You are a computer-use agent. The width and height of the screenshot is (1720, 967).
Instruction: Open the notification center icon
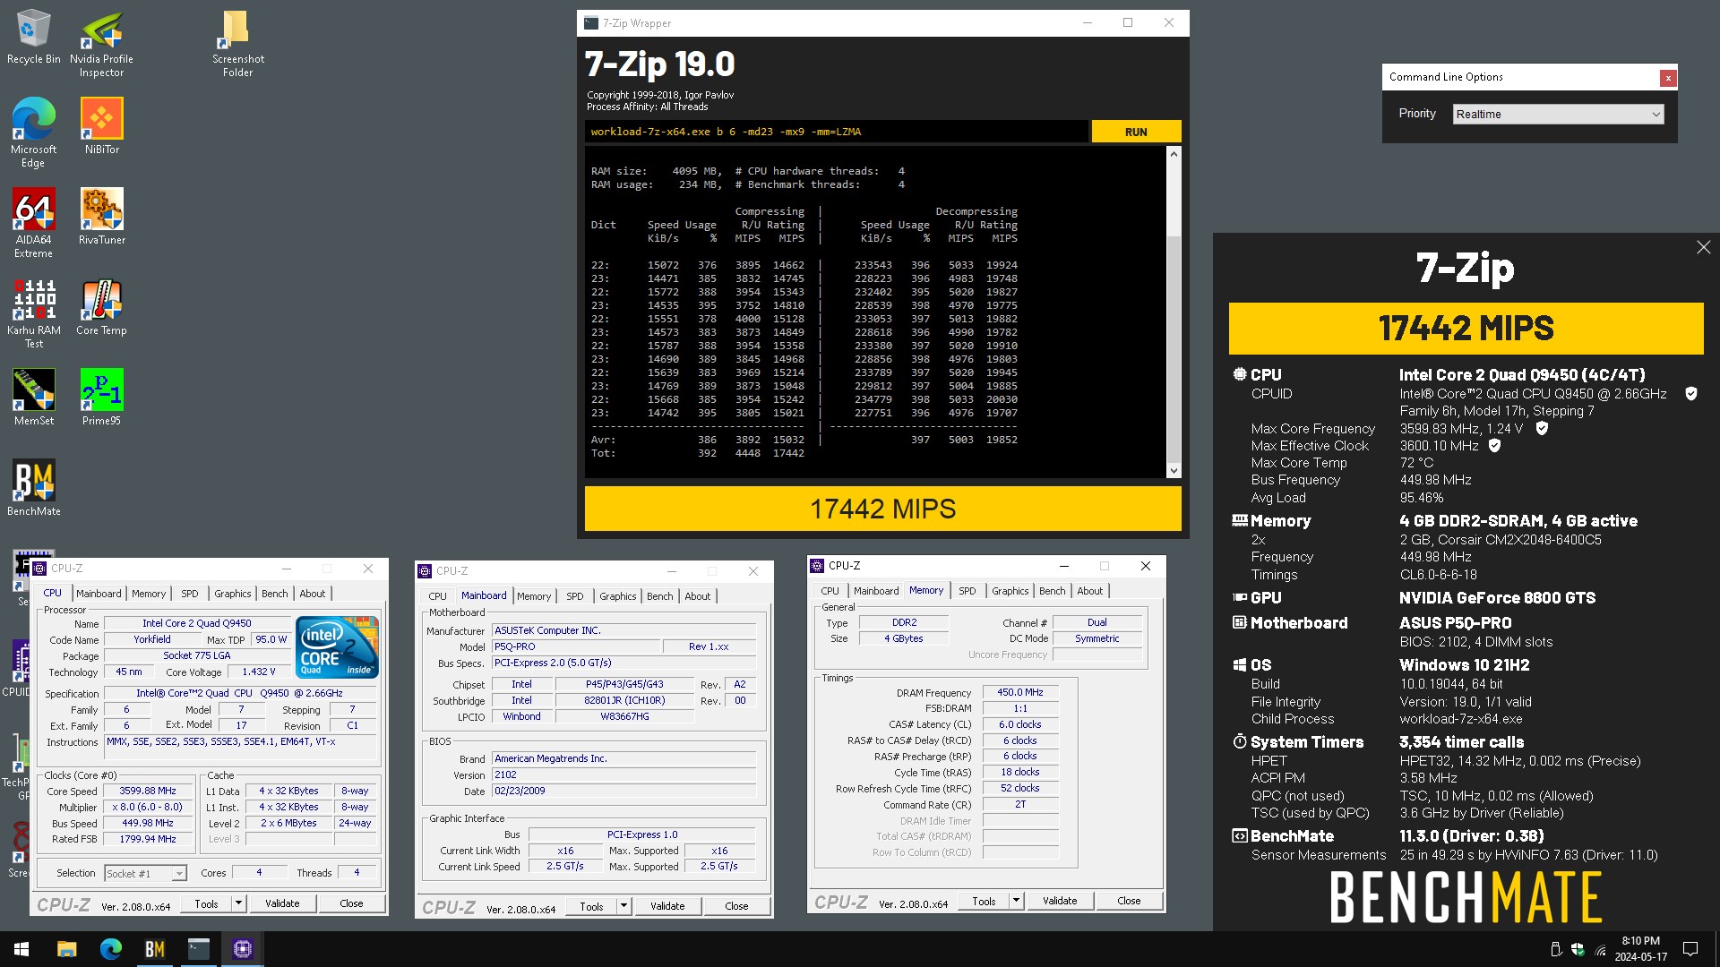click(1690, 949)
